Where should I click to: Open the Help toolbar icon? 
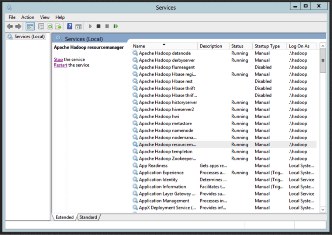tap(70, 27)
